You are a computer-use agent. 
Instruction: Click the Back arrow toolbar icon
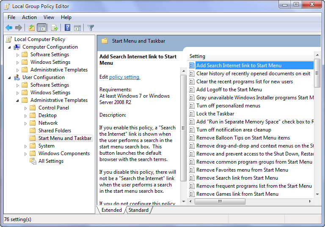(x=9, y=27)
